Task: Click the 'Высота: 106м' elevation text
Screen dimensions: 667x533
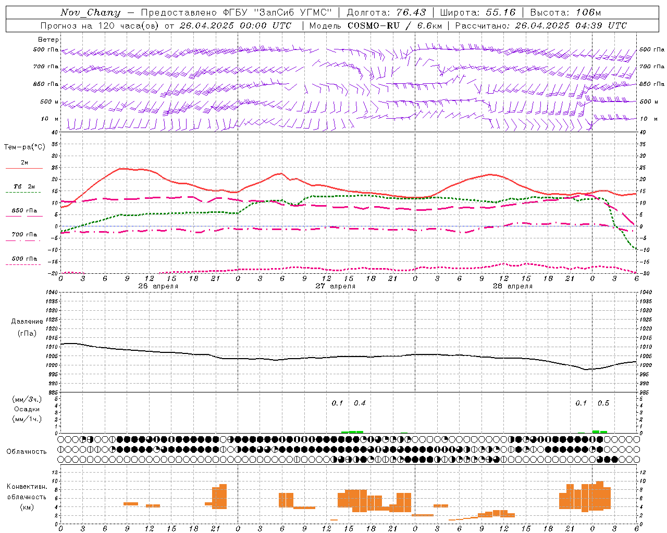Action: pos(565,12)
